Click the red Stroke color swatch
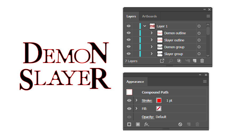Image resolution: width=225 pixels, height=137 pixels. pos(159,100)
